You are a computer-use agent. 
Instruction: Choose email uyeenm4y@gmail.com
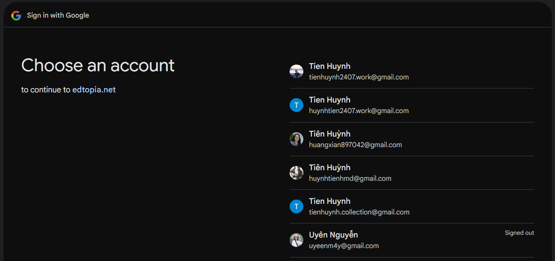tap(344, 246)
